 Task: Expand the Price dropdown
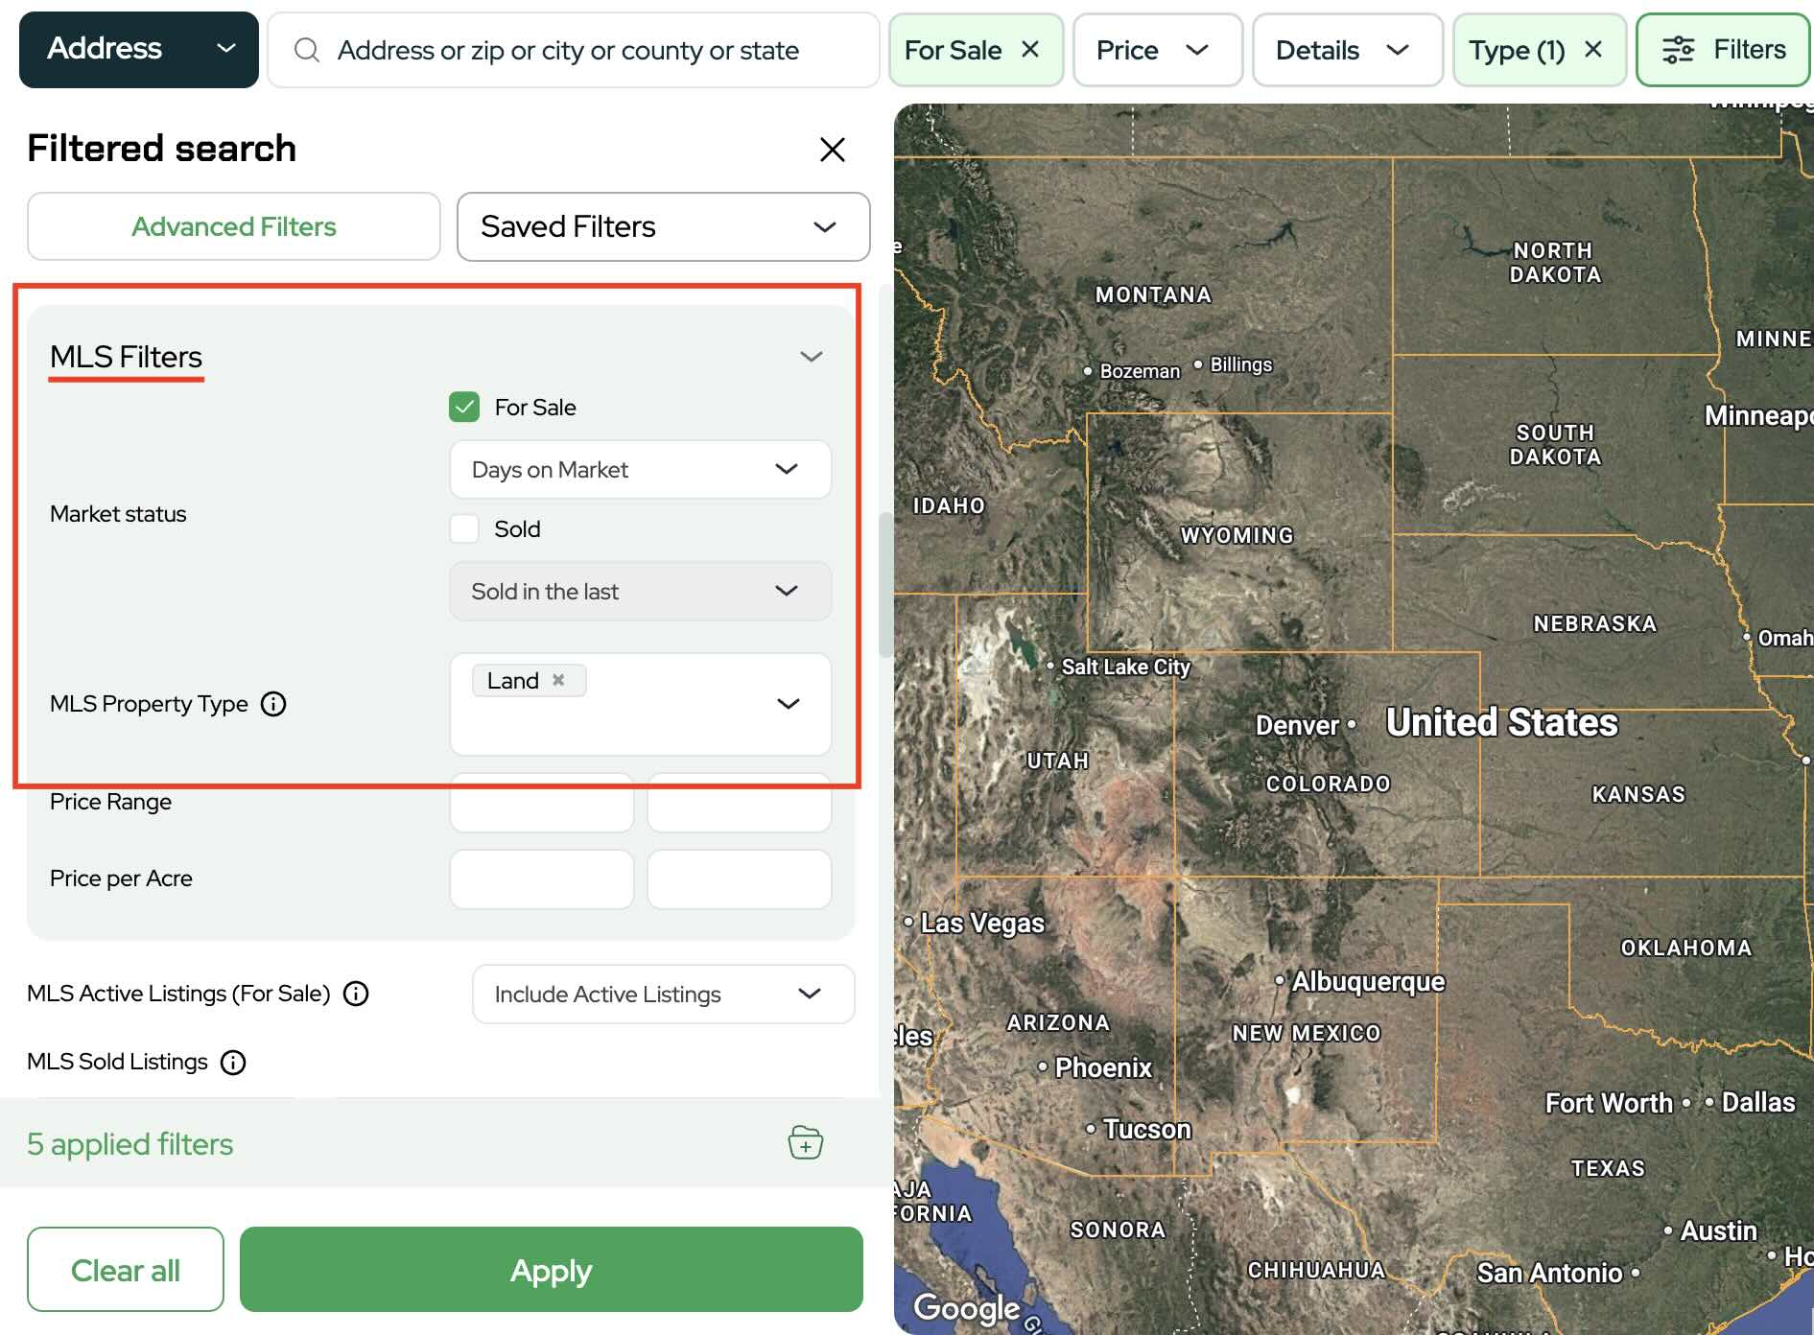[x=1158, y=50]
